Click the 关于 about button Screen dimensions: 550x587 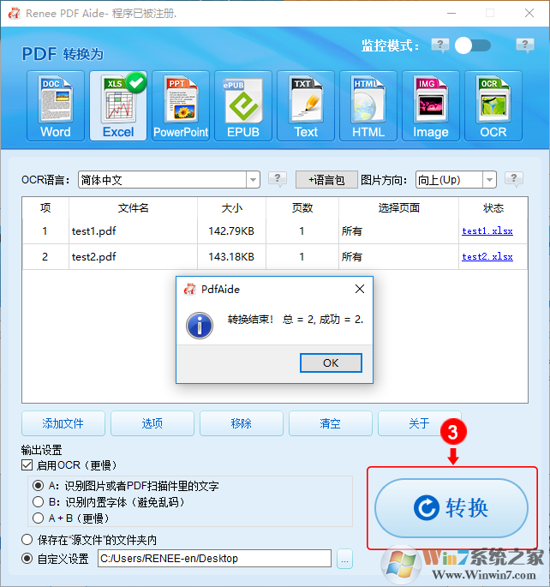[420, 423]
